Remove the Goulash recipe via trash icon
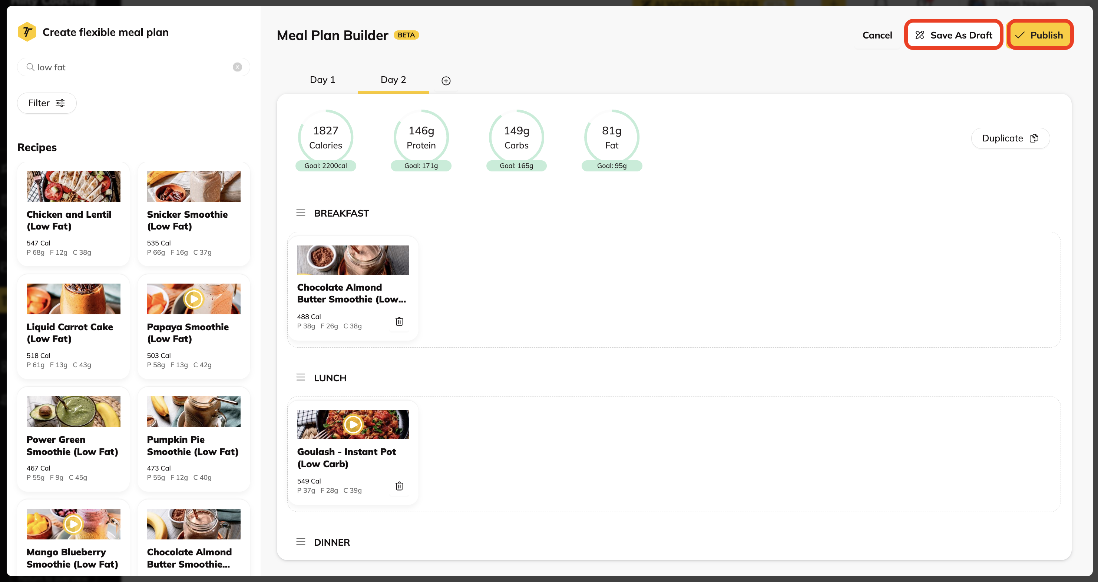1098x582 pixels. click(399, 486)
